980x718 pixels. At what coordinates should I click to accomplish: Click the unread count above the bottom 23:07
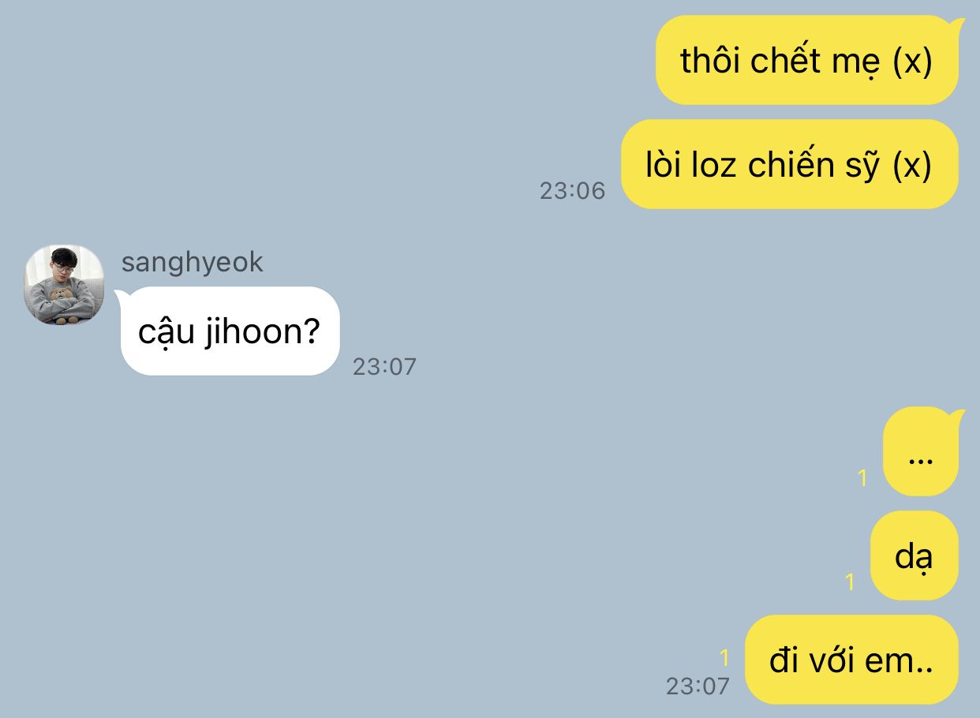(x=724, y=657)
